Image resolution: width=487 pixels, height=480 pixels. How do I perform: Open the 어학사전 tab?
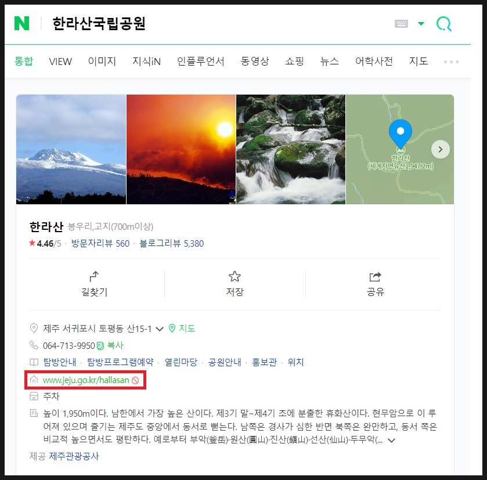374,61
